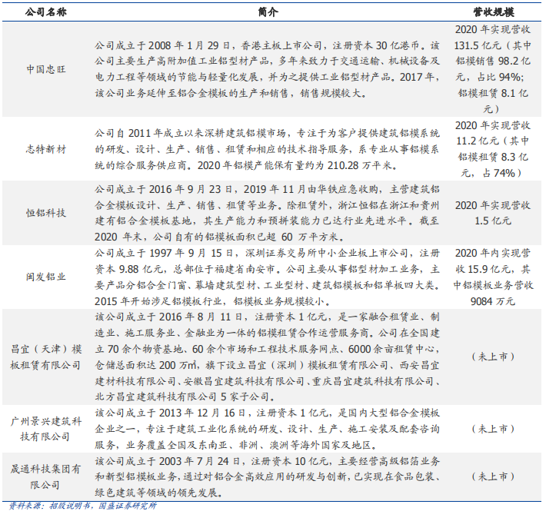Click the text 9084万元 in 闽发铝业 row
The height and width of the screenshot is (511, 546).
point(493,301)
